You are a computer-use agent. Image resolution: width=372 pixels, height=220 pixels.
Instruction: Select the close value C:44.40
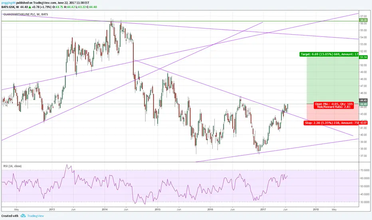(x=91, y=7)
